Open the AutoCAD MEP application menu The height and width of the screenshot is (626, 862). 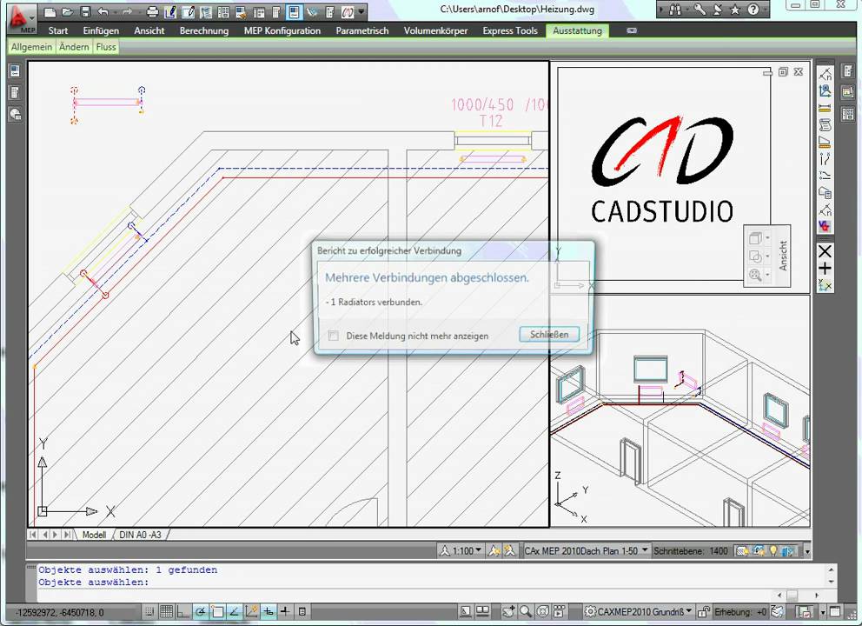pyautogui.click(x=22, y=19)
